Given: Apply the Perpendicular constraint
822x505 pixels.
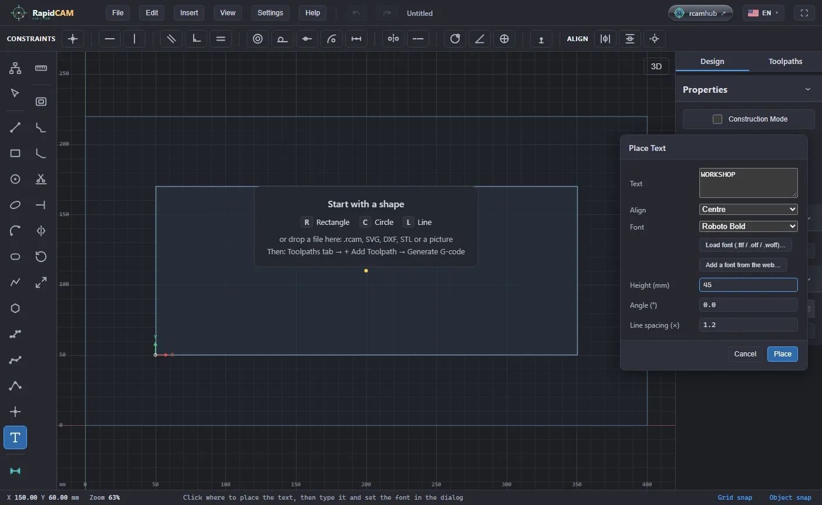Looking at the screenshot, I should [x=196, y=39].
